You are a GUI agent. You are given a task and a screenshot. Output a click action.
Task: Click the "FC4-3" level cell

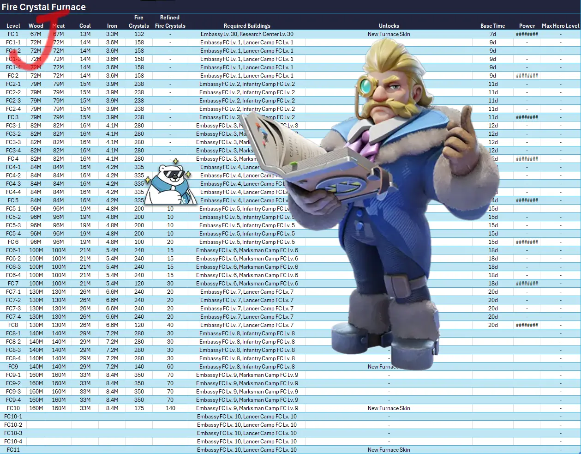[x=13, y=184]
